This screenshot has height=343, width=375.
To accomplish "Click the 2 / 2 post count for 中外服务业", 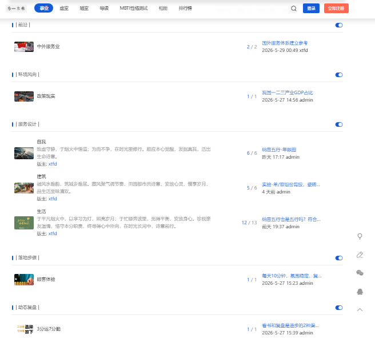I will click(252, 47).
